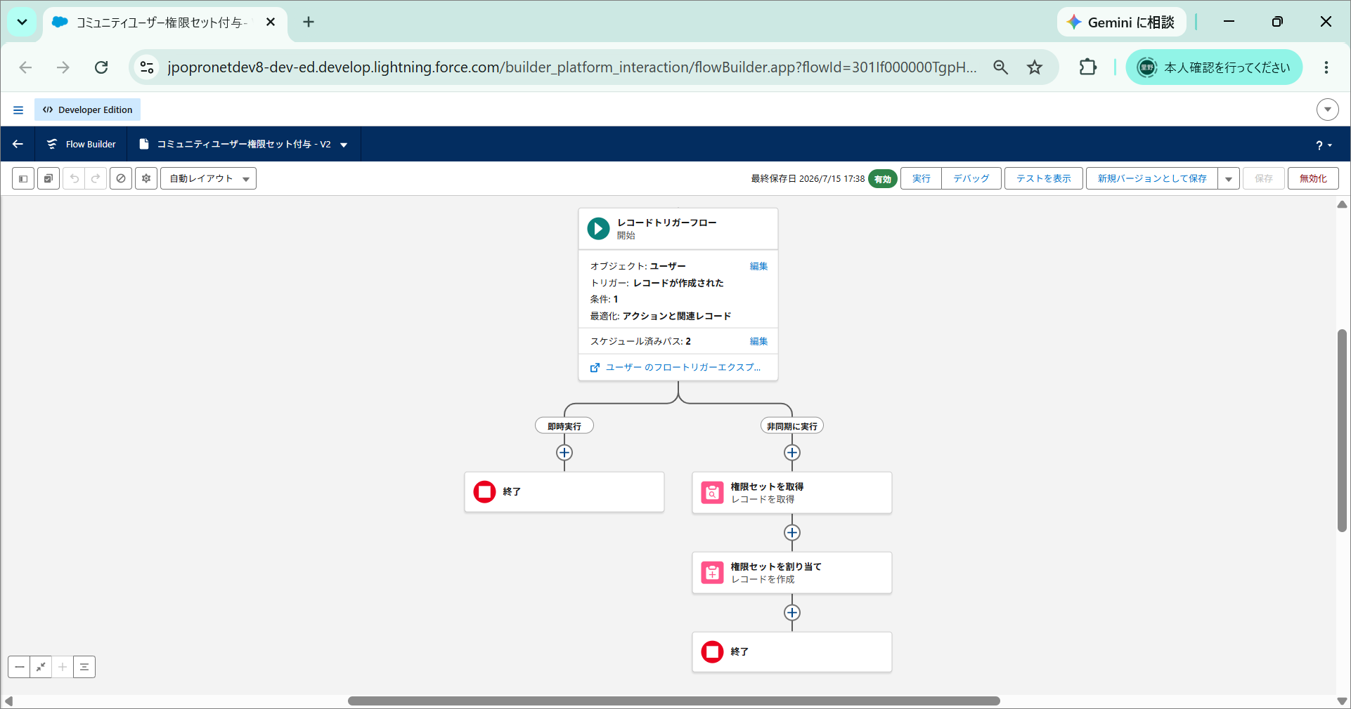The image size is (1351, 709).
Task: Click the horizontal canvas scrollbar
Action: click(x=673, y=701)
